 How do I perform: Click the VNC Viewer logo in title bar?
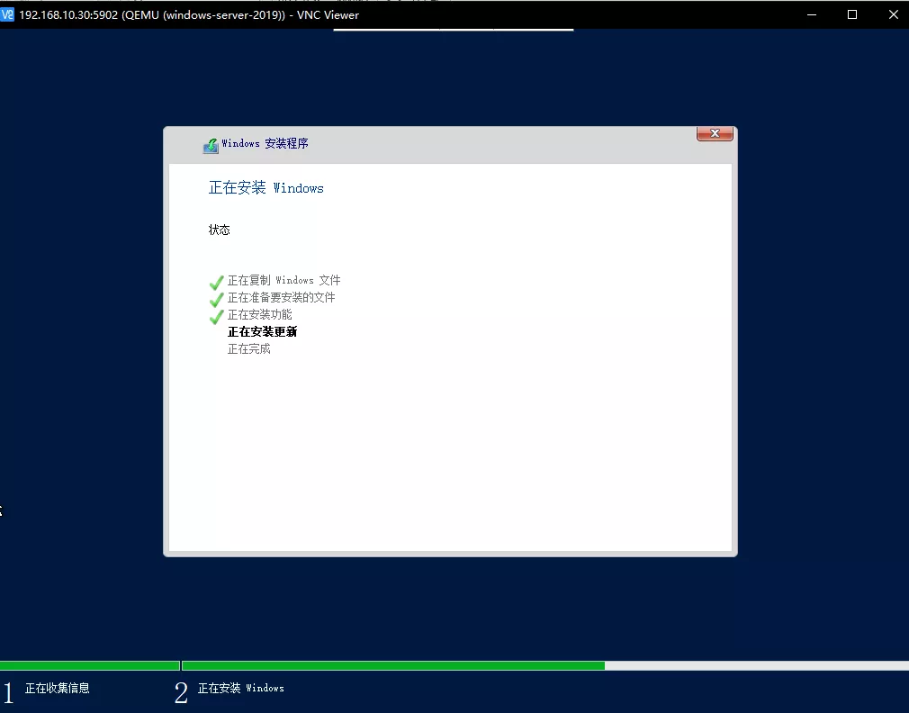[x=8, y=14]
